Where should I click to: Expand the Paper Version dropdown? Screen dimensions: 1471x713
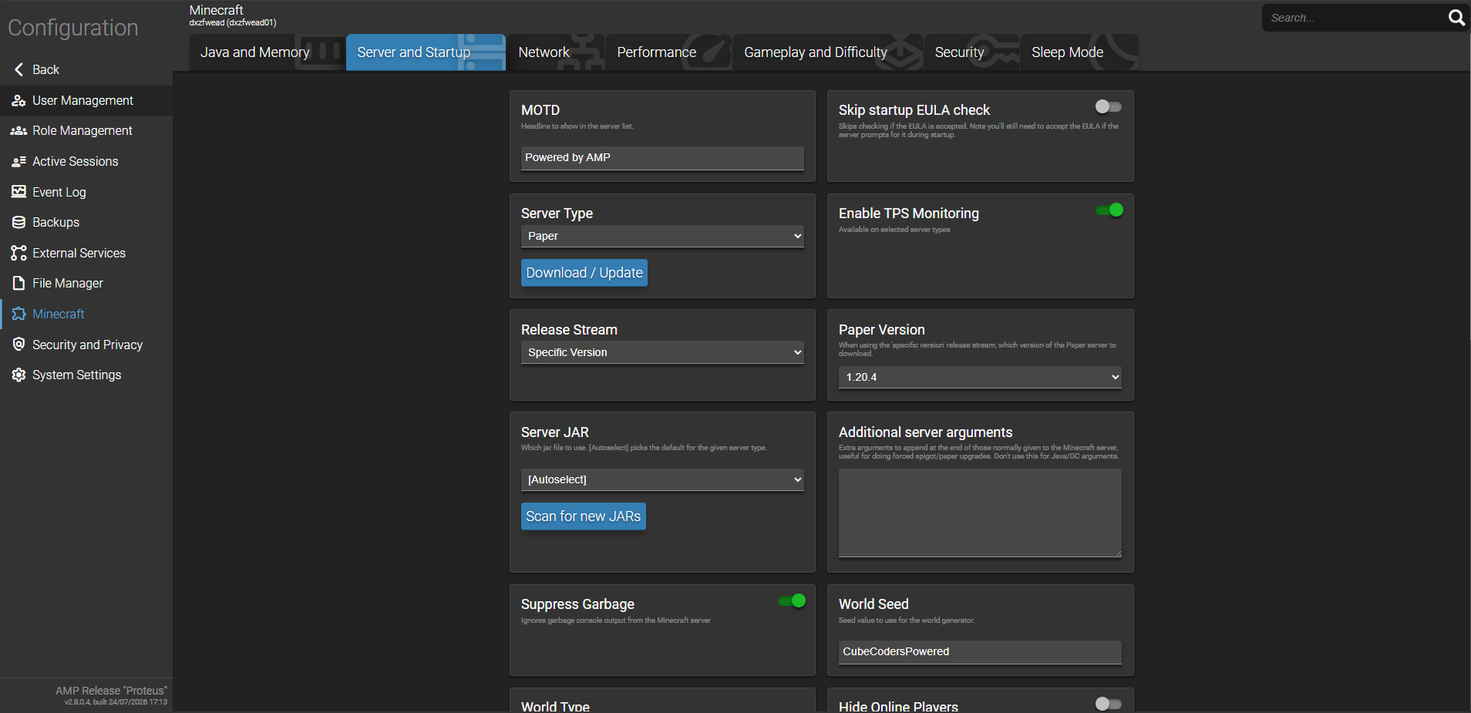click(x=980, y=377)
